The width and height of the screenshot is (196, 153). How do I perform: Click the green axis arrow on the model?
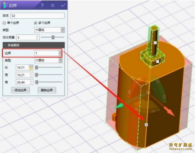tap(118, 107)
